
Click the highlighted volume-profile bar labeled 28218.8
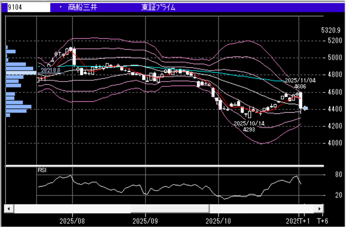21,73
